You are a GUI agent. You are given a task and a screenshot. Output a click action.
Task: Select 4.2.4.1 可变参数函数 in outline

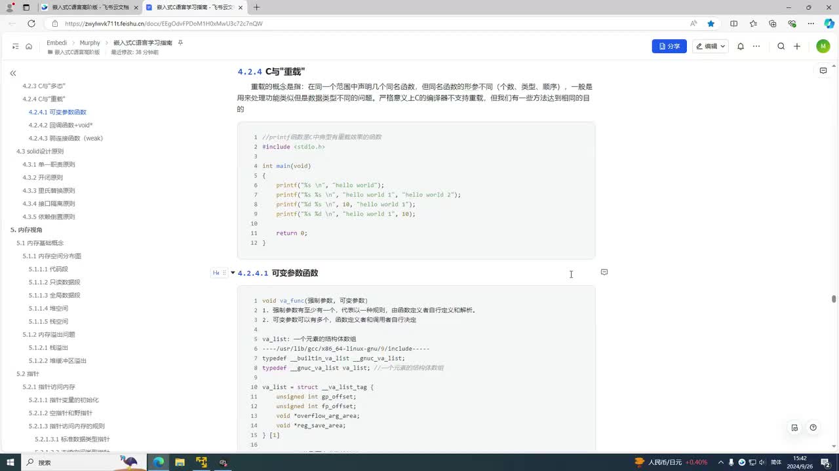58,112
